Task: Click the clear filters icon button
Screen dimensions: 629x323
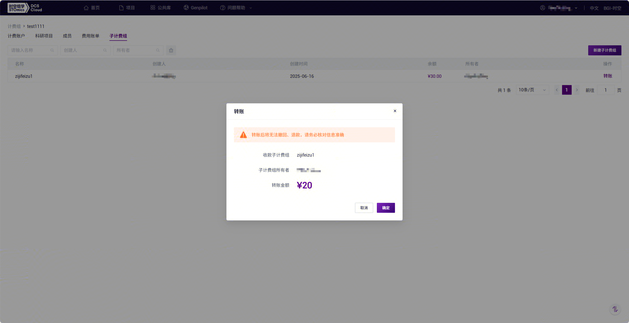Action: [171, 50]
